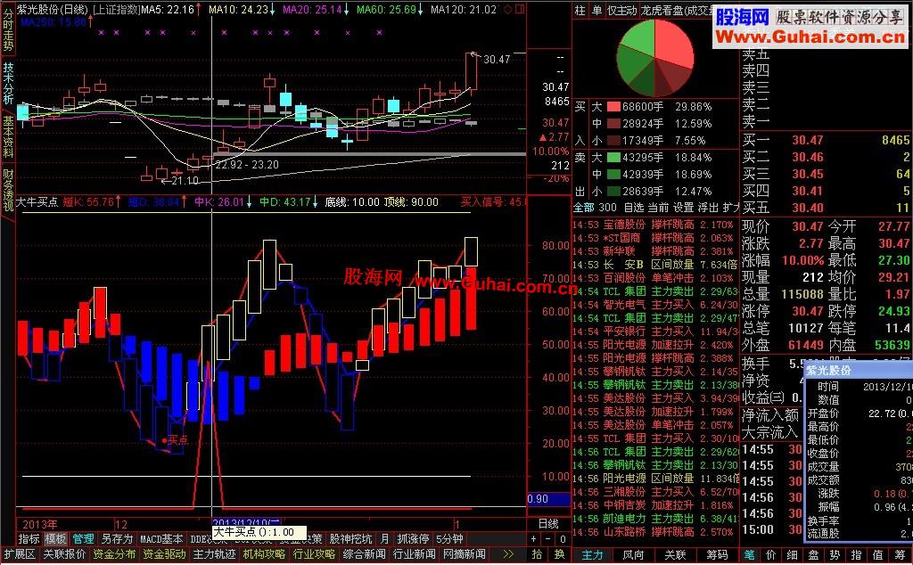The height and width of the screenshot is (565, 913).
Task: Apply the 股神挖坑 template
Action: [350, 539]
